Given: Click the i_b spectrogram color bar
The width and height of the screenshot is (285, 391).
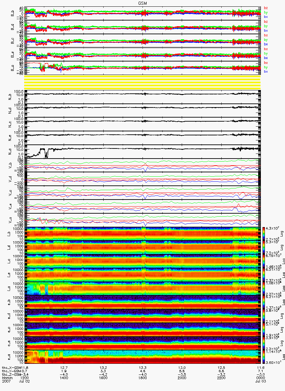Looking at the screenshot, I should tap(264, 234).
